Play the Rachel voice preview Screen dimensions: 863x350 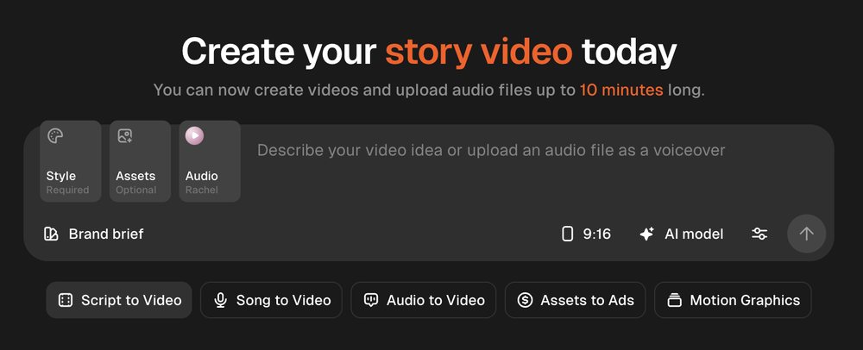[194, 135]
